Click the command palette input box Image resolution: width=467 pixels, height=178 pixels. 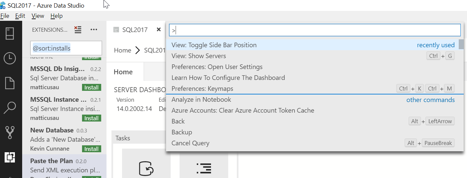coord(314,30)
